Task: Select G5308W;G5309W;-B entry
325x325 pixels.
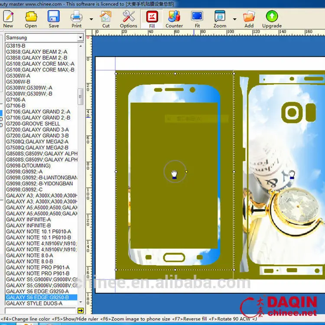Action: click(29, 94)
